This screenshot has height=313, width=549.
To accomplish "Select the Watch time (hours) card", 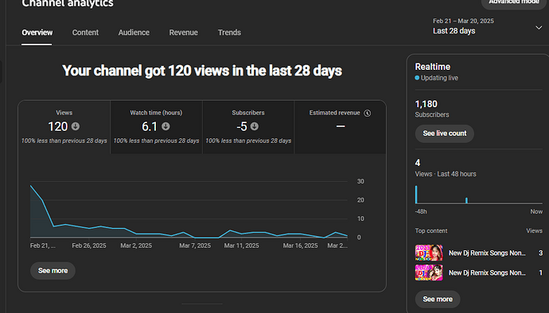I will point(156,127).
